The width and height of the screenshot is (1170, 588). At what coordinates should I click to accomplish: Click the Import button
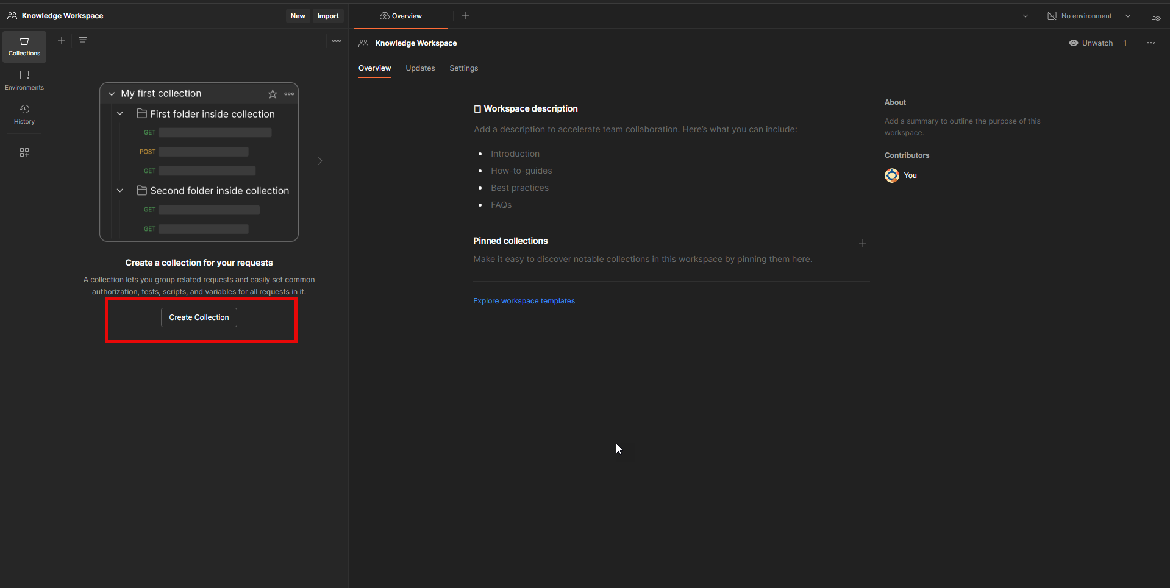[x=328, y=16]
